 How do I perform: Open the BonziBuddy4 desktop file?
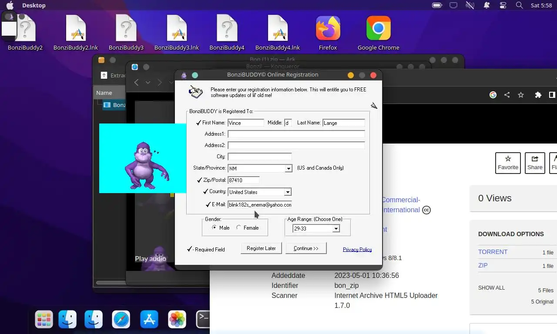(x=227, y=33)
